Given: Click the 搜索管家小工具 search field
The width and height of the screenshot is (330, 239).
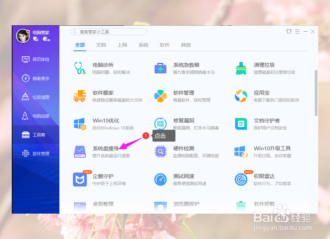Looking at the screenshot, I should pyautogui.click(x=109, y=32).
